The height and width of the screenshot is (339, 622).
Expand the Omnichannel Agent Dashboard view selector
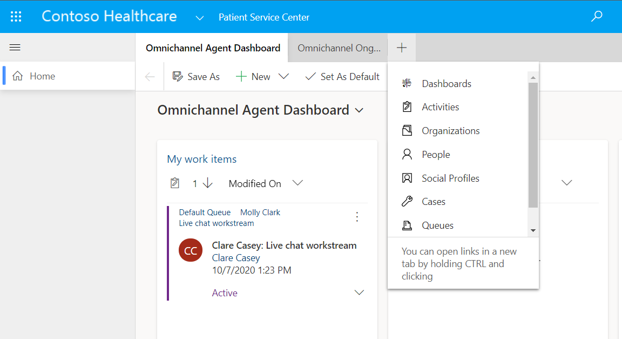(360, 110)
